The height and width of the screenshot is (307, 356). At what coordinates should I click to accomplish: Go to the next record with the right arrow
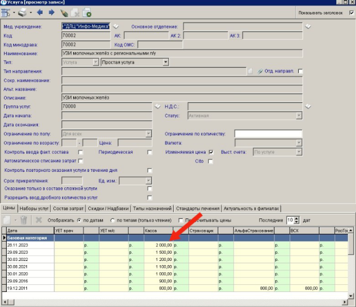(x=51, y=12)
